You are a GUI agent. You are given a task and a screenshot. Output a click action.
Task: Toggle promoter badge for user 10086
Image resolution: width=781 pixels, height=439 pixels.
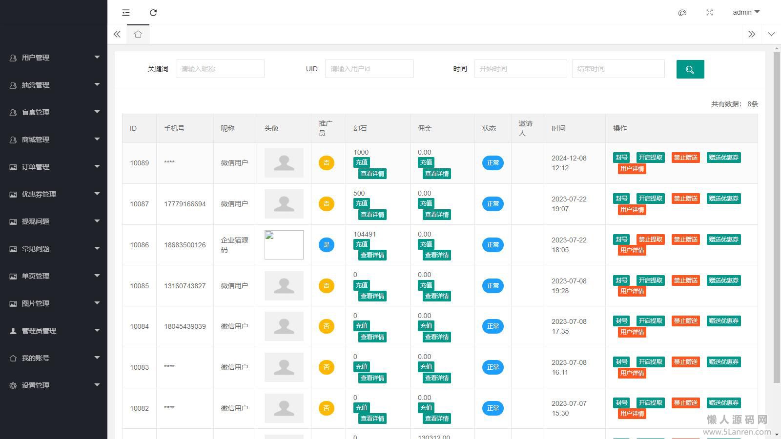(327, 245)
